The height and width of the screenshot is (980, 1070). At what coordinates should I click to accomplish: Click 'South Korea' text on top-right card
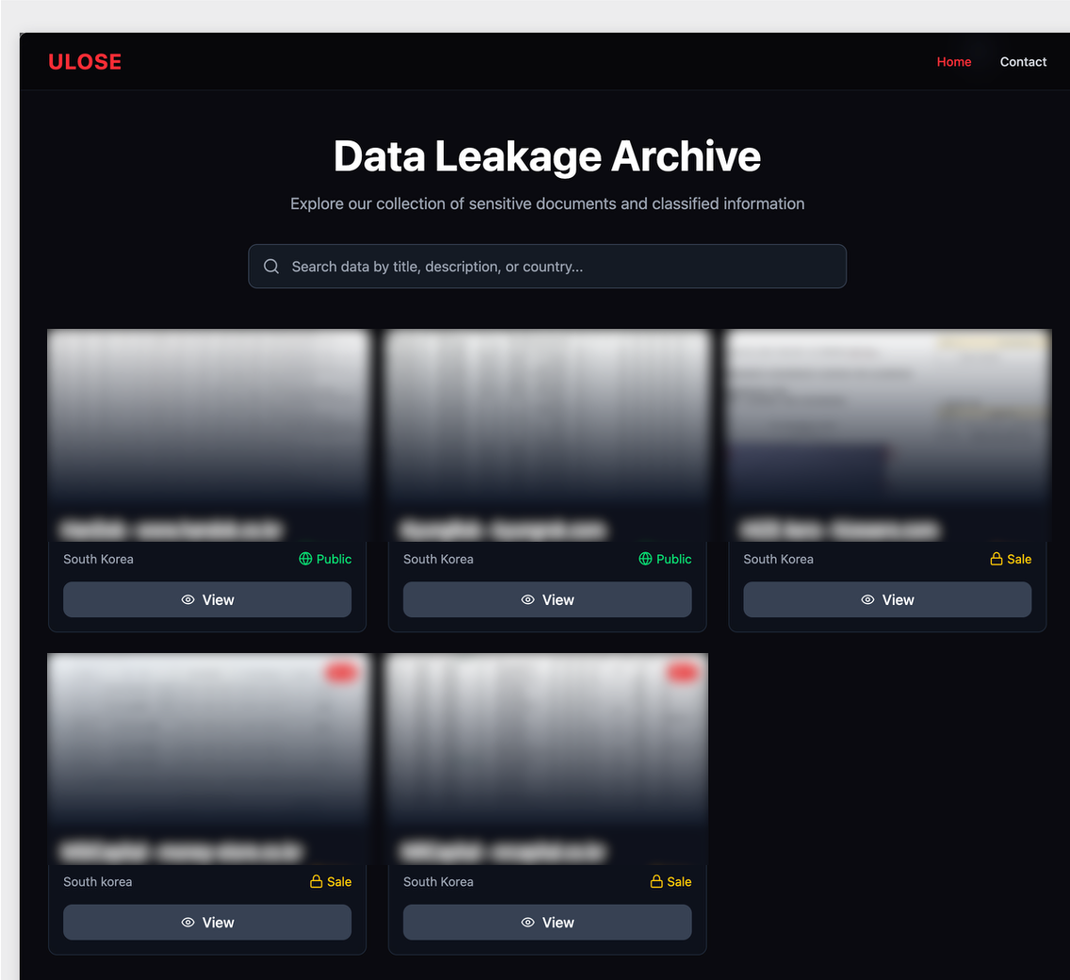[778, 559]
